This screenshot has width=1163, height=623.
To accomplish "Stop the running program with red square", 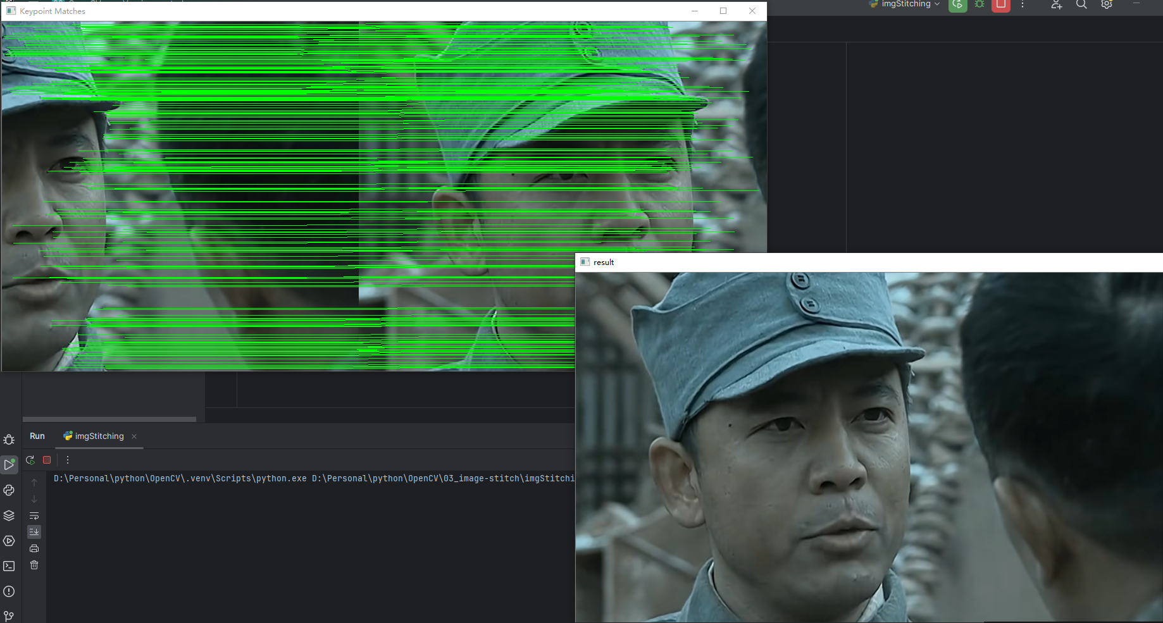I will point(46,460).
